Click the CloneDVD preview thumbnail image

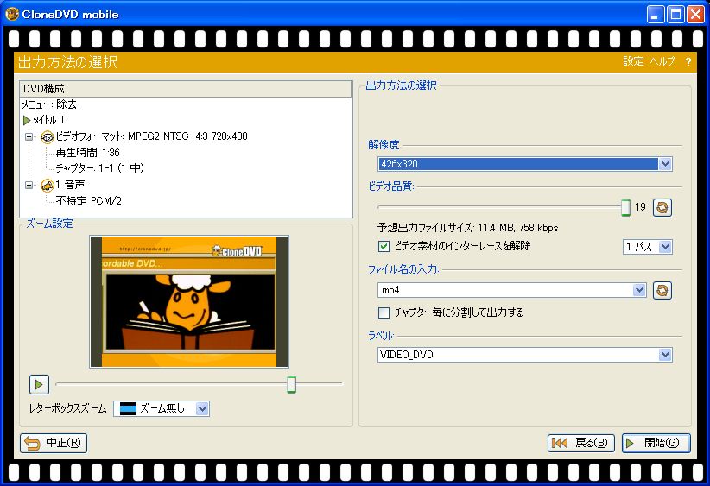tap(189, 302)
